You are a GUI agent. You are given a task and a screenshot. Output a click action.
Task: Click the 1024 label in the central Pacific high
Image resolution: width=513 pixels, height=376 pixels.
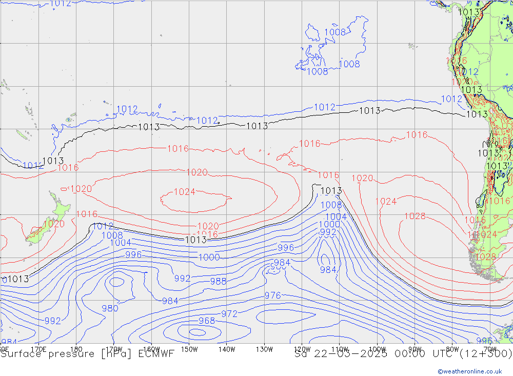[x=184, y=192]
